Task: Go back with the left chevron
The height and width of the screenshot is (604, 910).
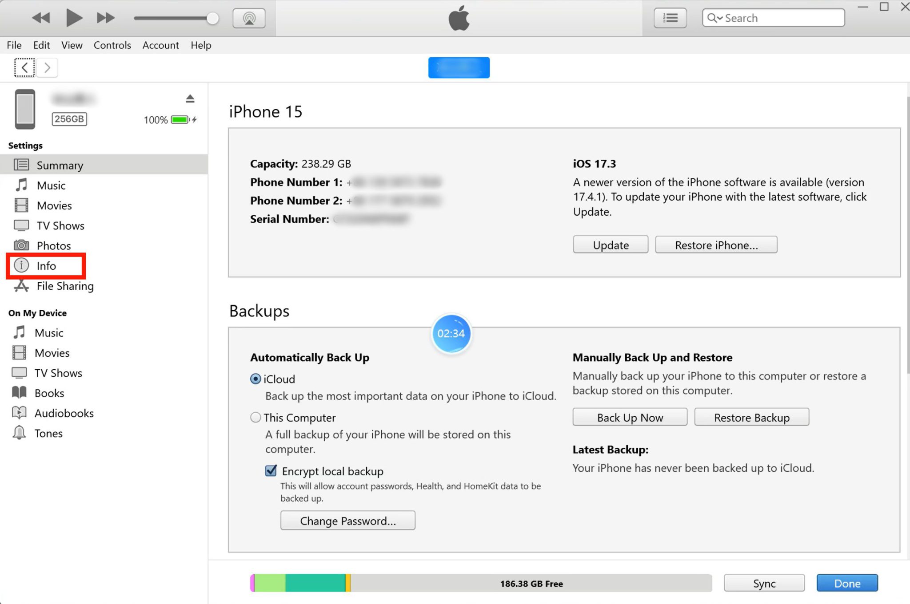Action: (24, 68)
